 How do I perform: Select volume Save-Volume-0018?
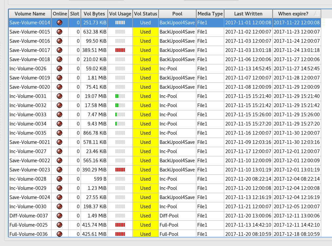pyautogui.click(x=30, y=59)
